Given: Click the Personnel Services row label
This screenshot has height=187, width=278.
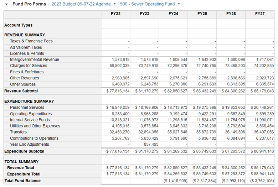Looking at the screenshot, I should [x=27, y=108].
